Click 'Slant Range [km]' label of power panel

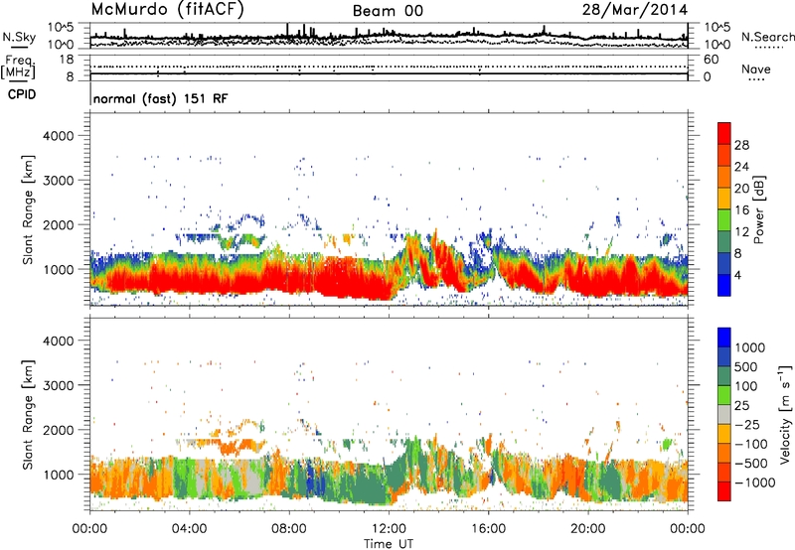(28, 209)
